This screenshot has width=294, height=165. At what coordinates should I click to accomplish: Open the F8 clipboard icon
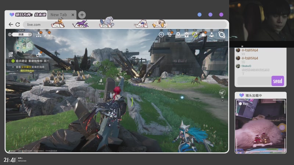pos(186,35)
